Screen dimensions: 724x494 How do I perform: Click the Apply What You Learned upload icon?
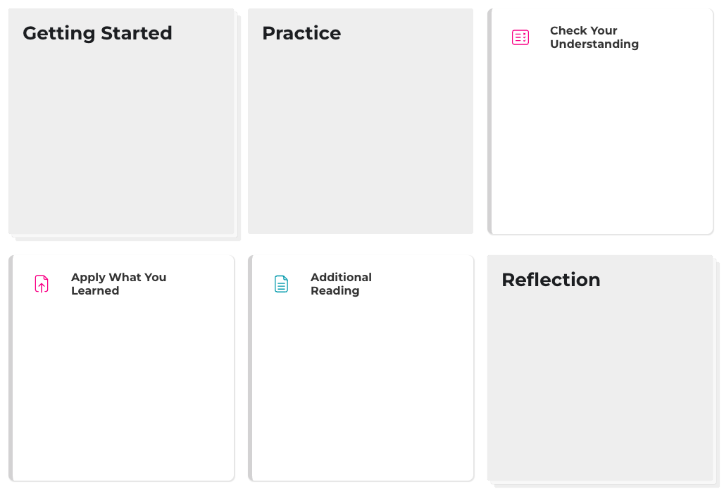click(42, 284)
